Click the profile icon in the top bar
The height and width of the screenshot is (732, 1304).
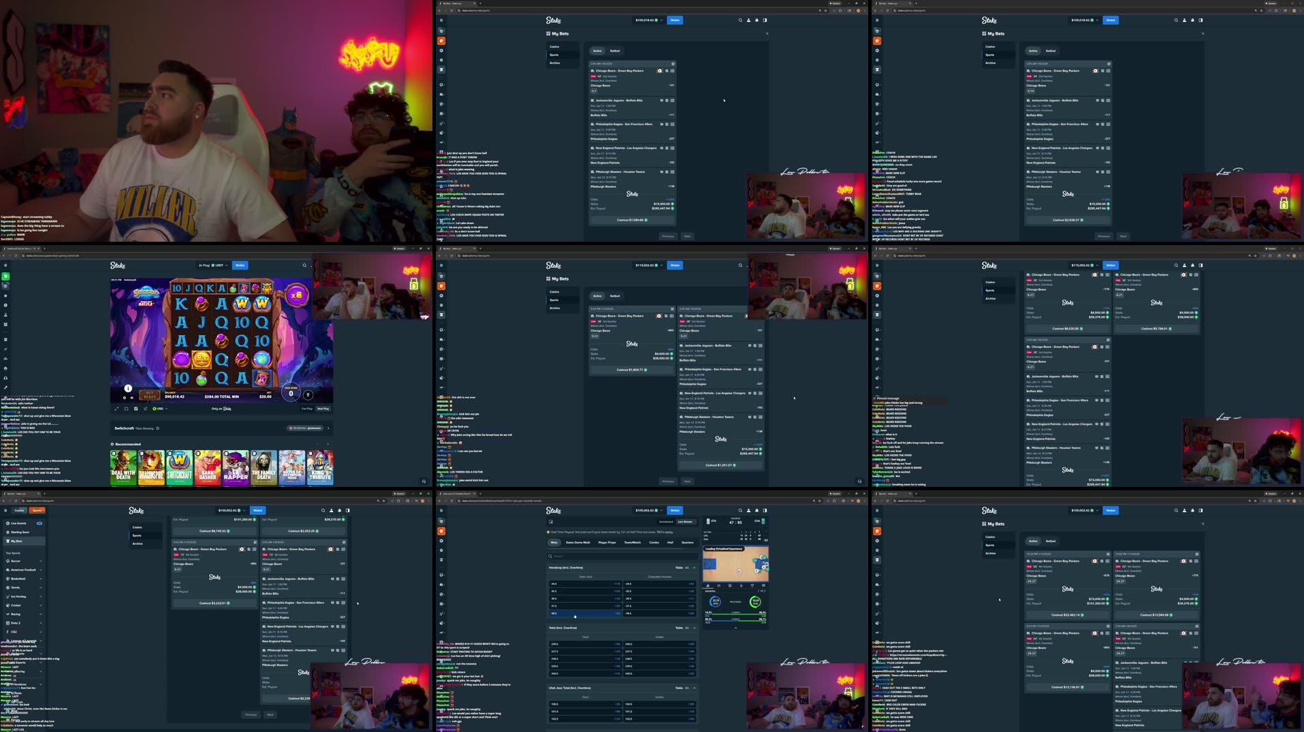[748, 20]
